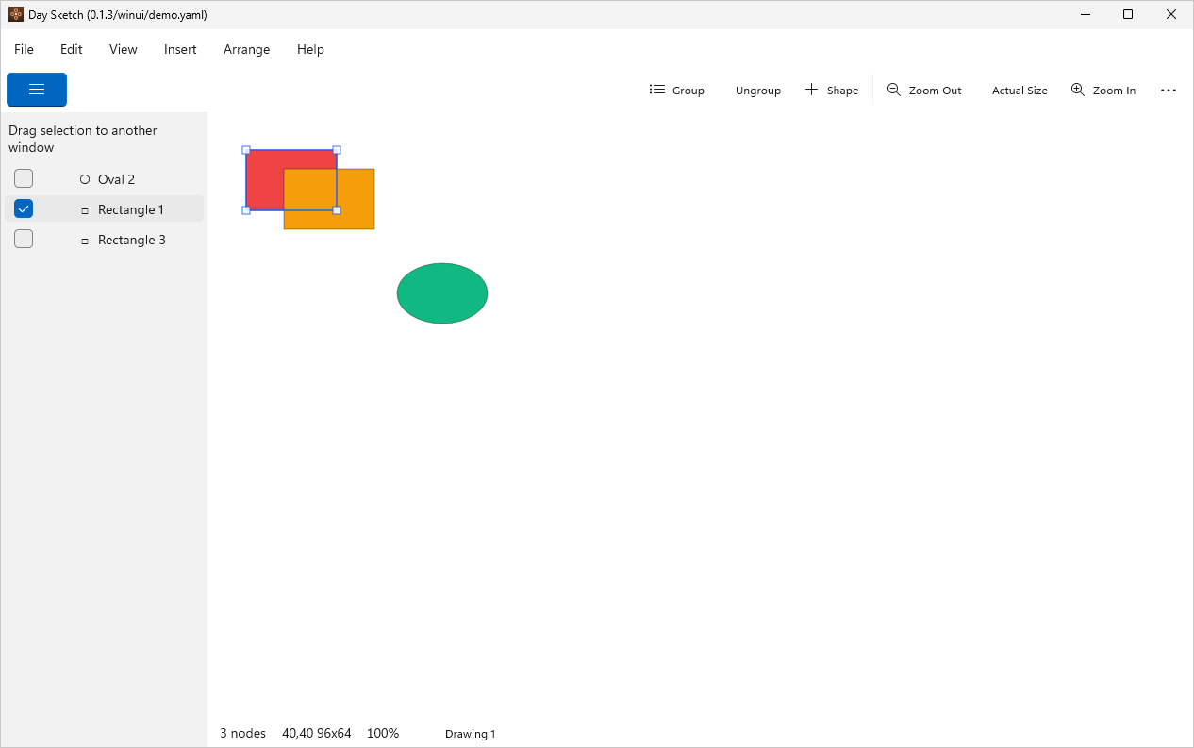Click the bottom-right selection handle of red rectangle
This screenshot has height=748, width=1194.
(x=337, y=210)
